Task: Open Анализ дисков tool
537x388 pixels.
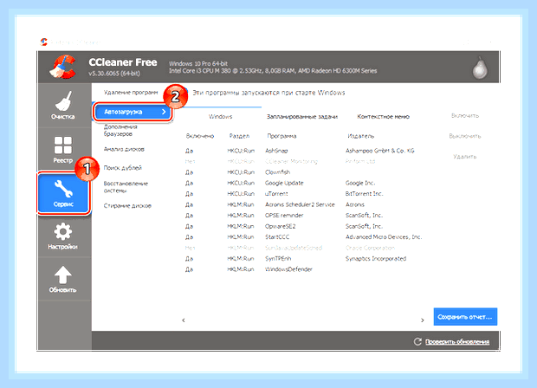Action: [x=124, y=149]
